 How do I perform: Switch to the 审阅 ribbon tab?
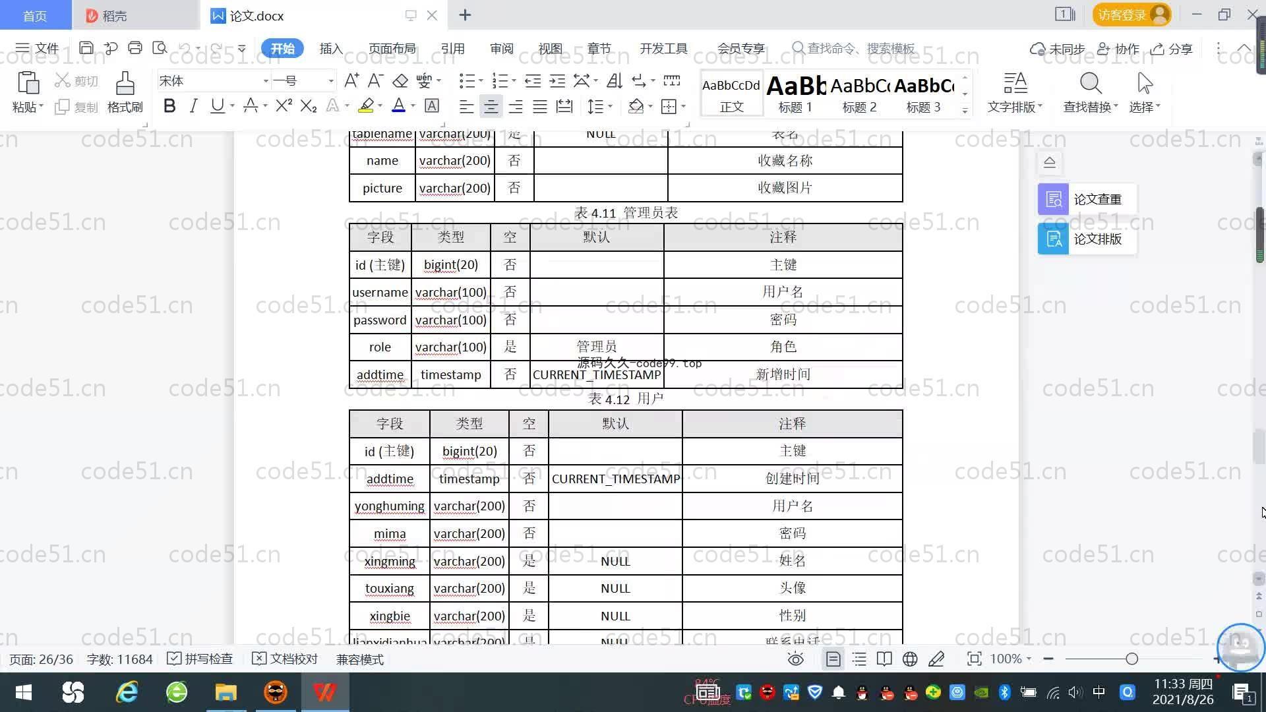coord(501,48)
